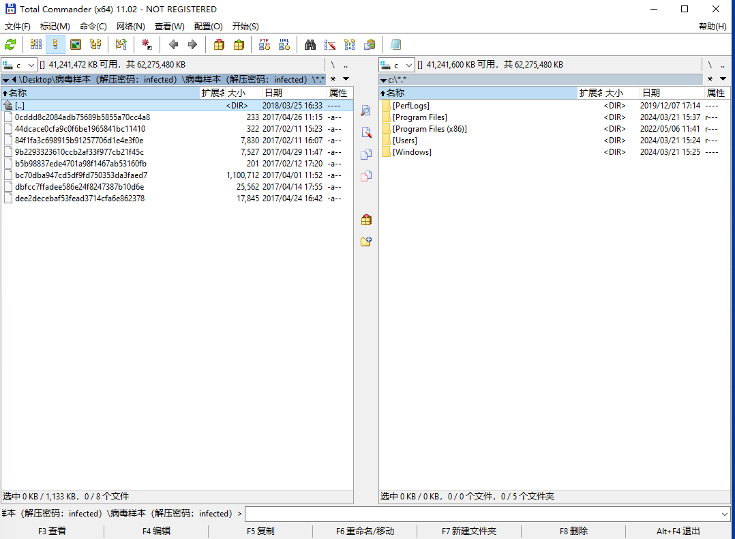This screenshot has height=539, width=735.
Task: Go forward with right arrow toolbar icon
Action: pos(192,44)
